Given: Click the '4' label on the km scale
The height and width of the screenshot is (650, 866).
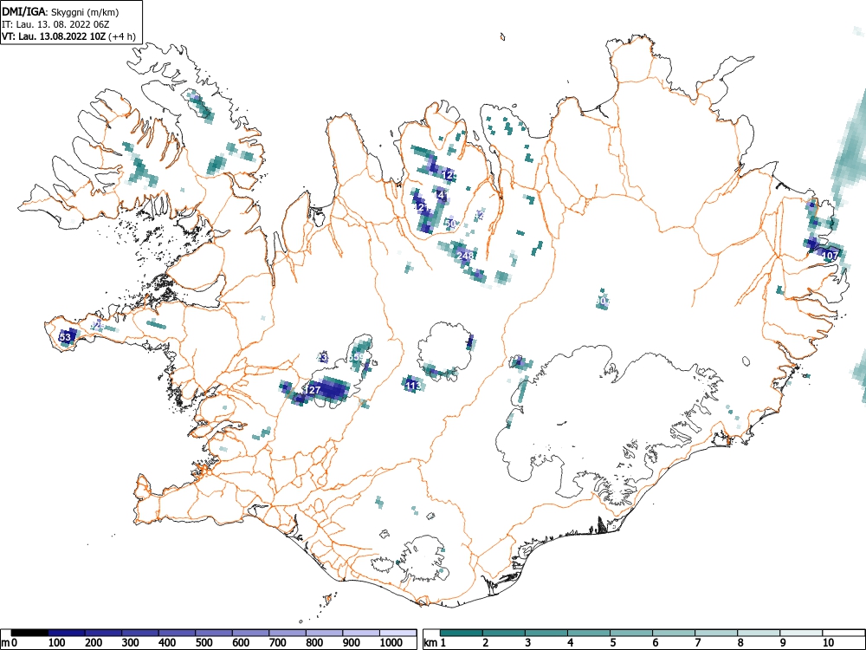Looking at the screenshot, I should (x=571, y=643).
